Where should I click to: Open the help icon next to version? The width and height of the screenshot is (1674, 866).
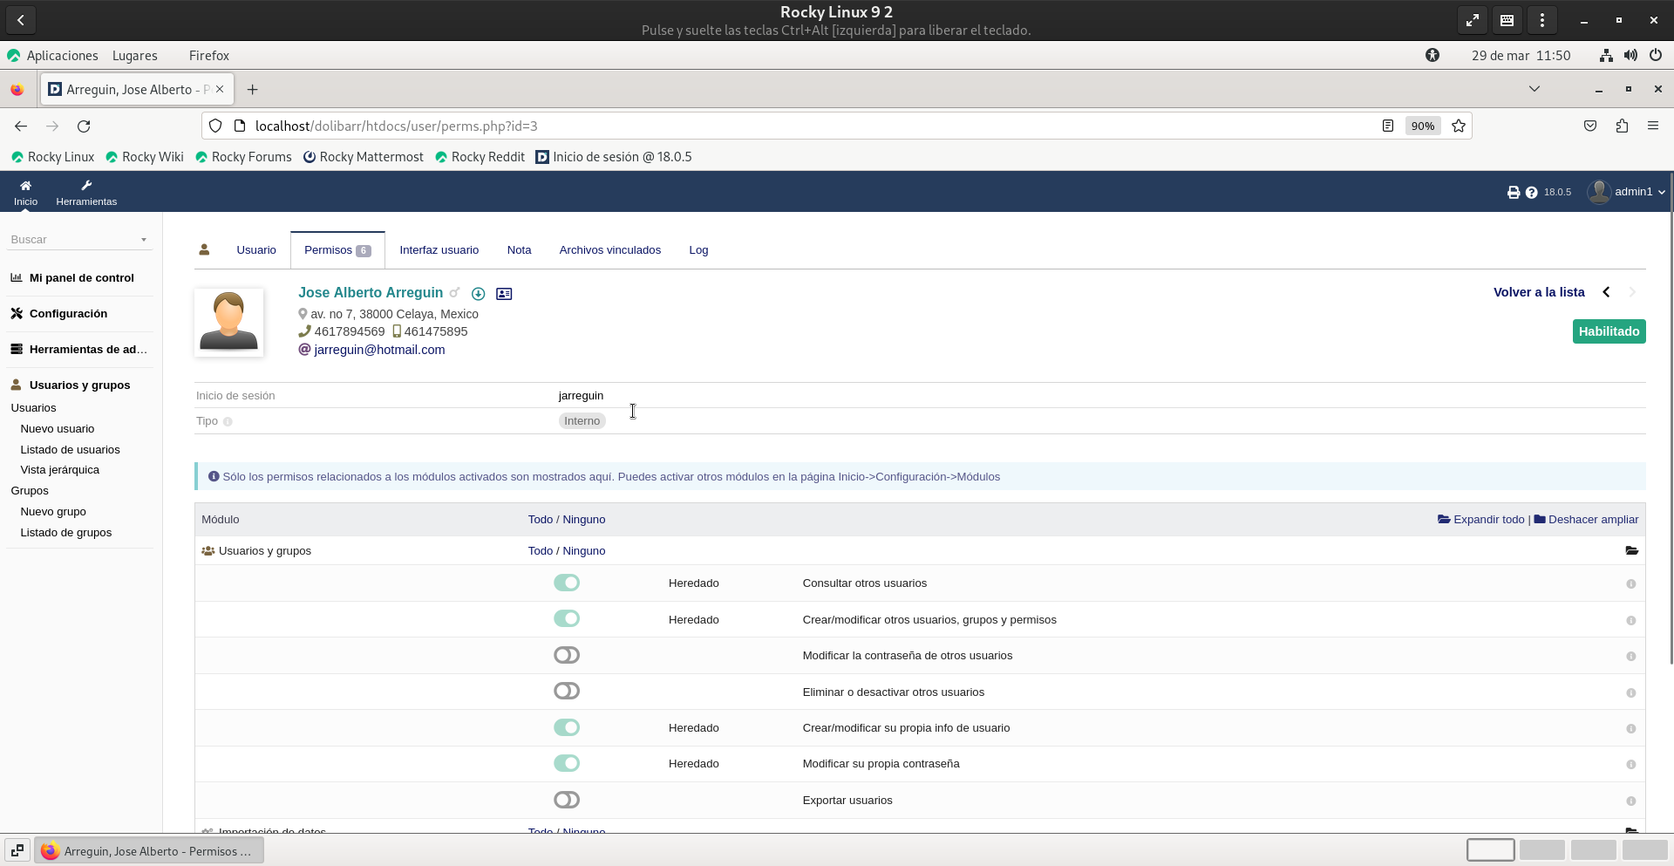coord(1531,192)
